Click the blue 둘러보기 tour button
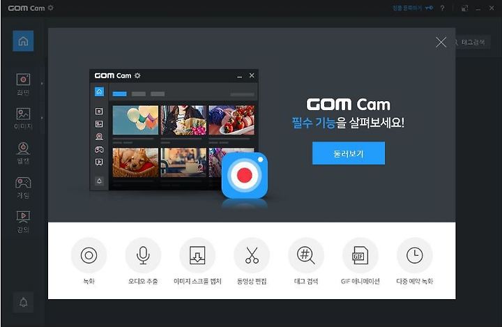Screen dimensions: 502x327 pos(349,153)
